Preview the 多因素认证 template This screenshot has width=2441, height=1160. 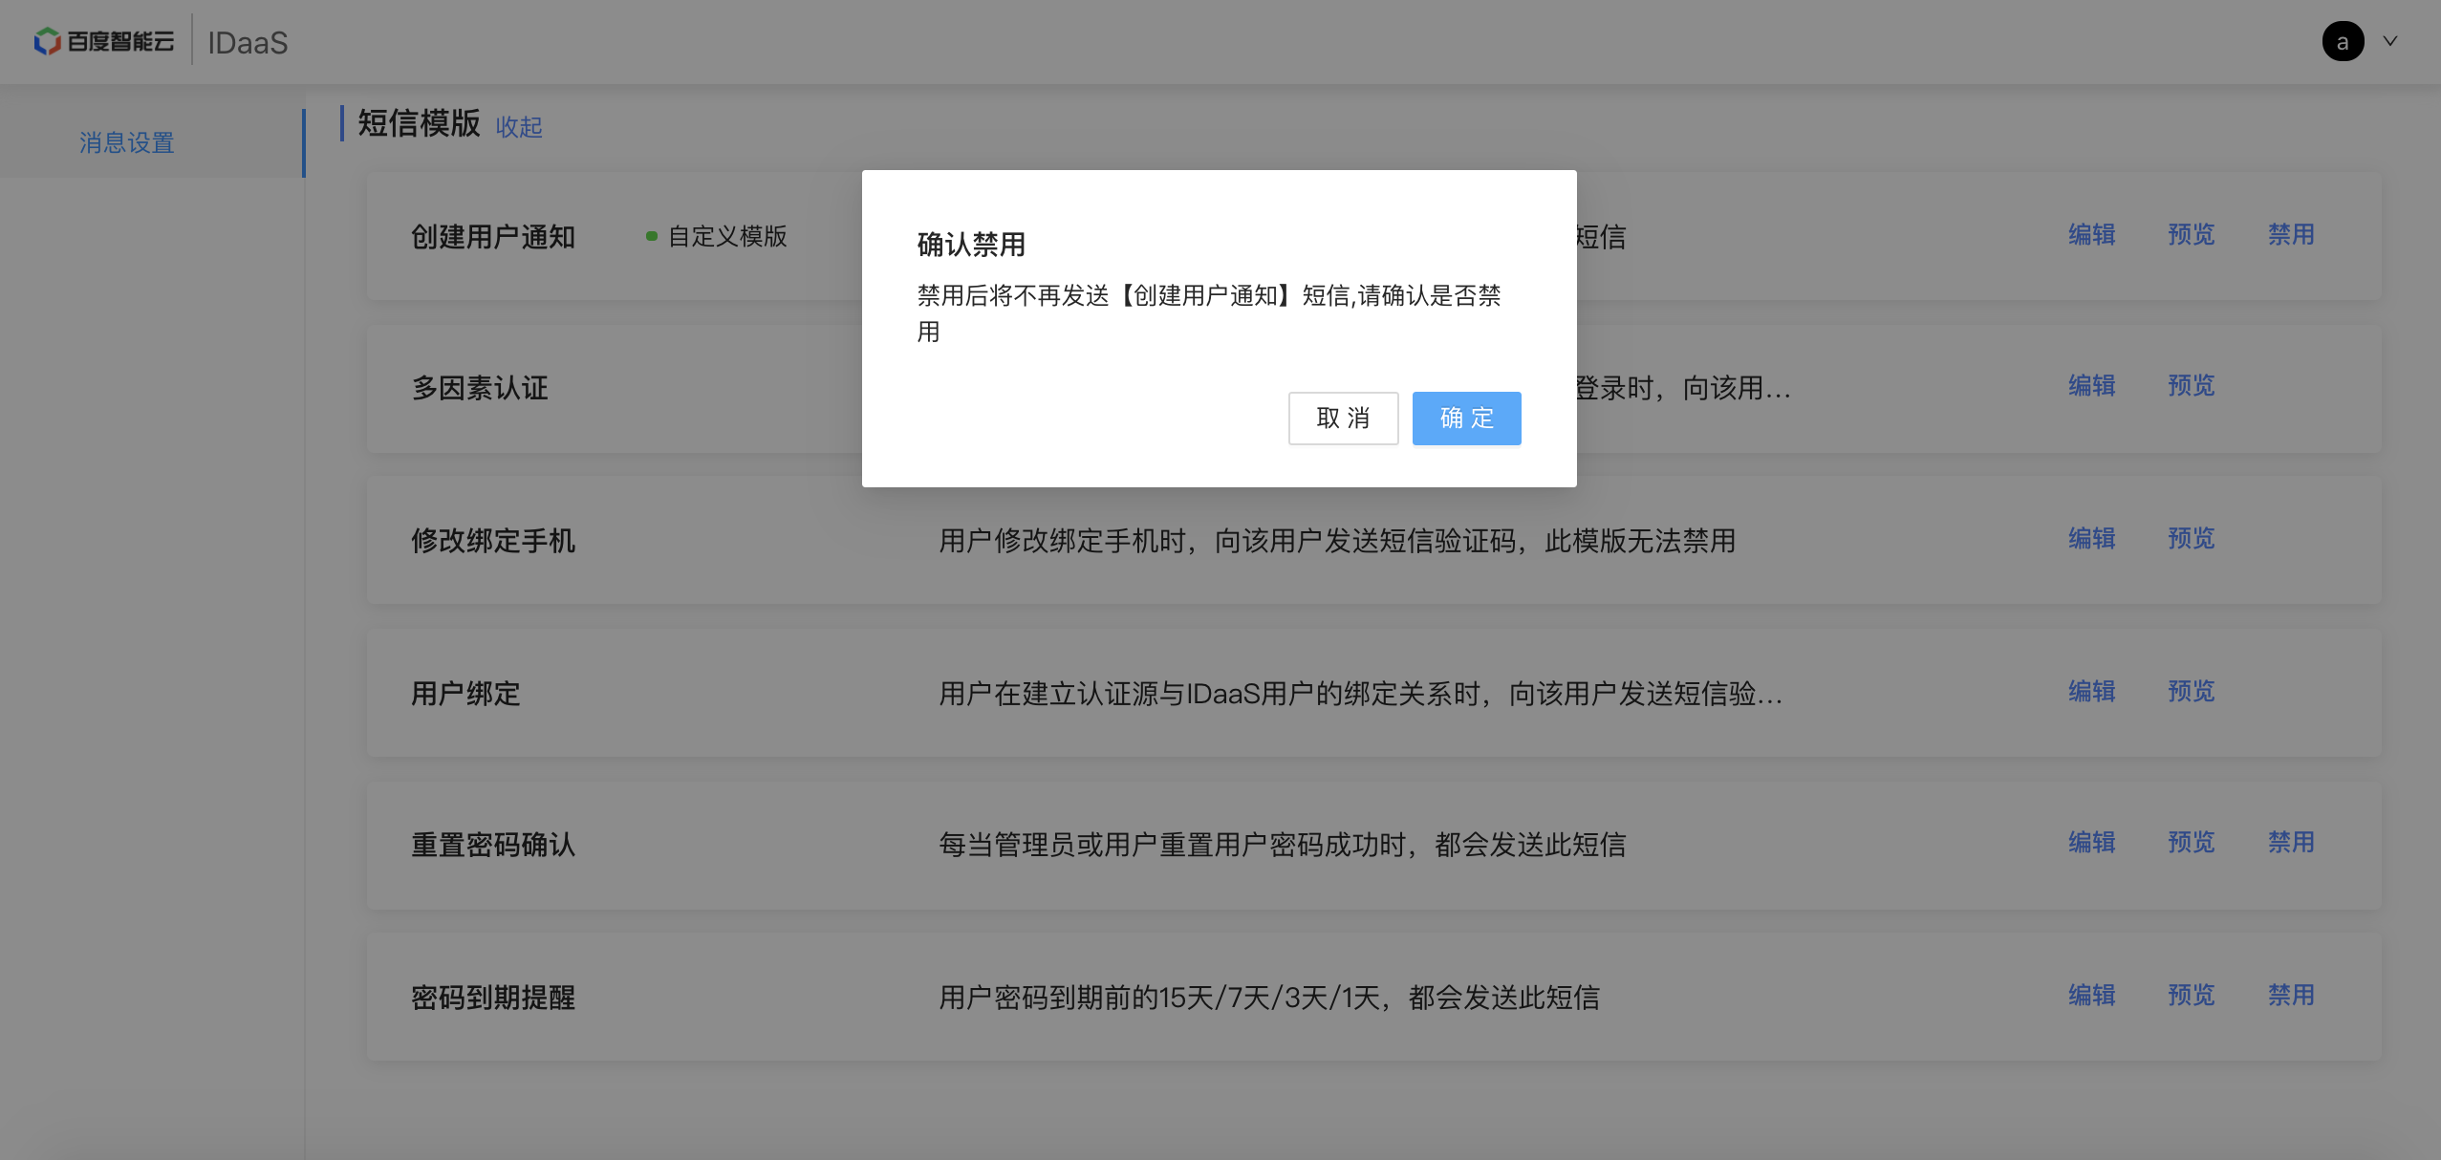(x=2191, y=385)
